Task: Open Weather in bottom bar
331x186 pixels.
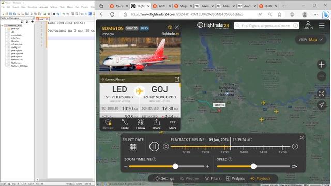Action: [190, 179]
